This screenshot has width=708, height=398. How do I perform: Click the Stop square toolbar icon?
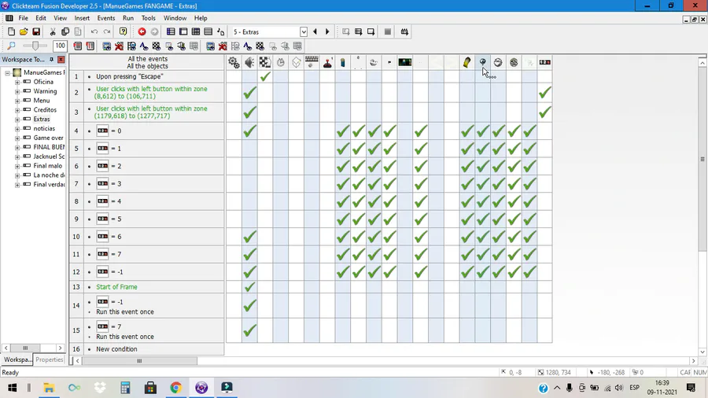(387, 31)
